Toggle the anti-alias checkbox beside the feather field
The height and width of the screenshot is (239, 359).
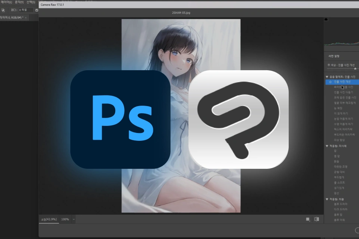tap(37, 10)
